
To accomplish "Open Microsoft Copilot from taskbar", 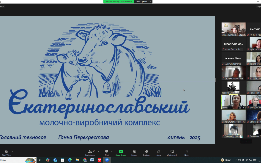I will [48, 160].
